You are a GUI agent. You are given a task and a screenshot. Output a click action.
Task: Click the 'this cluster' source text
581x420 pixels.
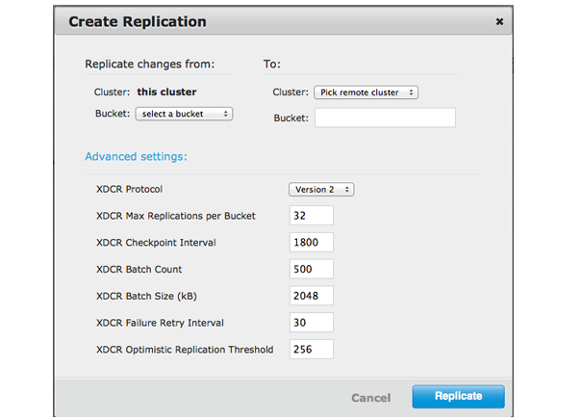click(x=166, y=92)
